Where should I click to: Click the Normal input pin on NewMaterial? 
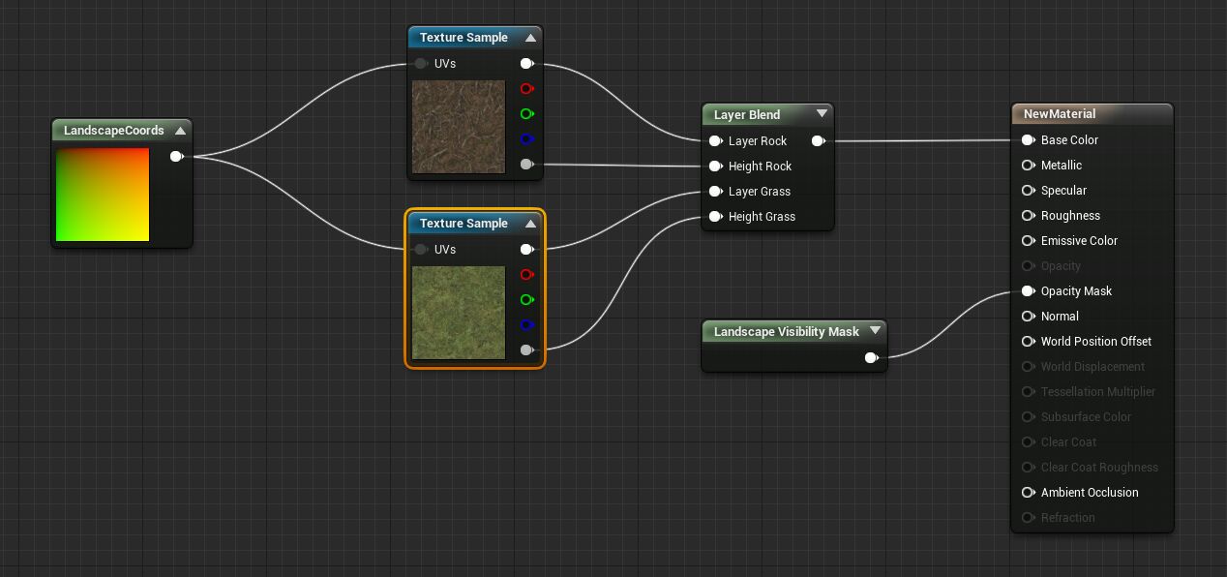[x=1028, y=317]
